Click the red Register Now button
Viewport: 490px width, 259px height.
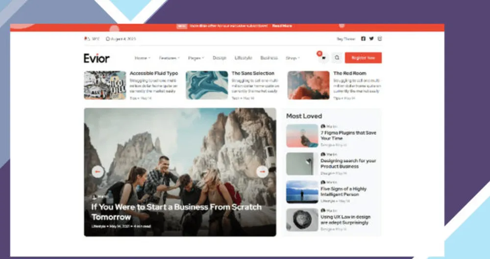pyautogui.click(x=363, y=58)
